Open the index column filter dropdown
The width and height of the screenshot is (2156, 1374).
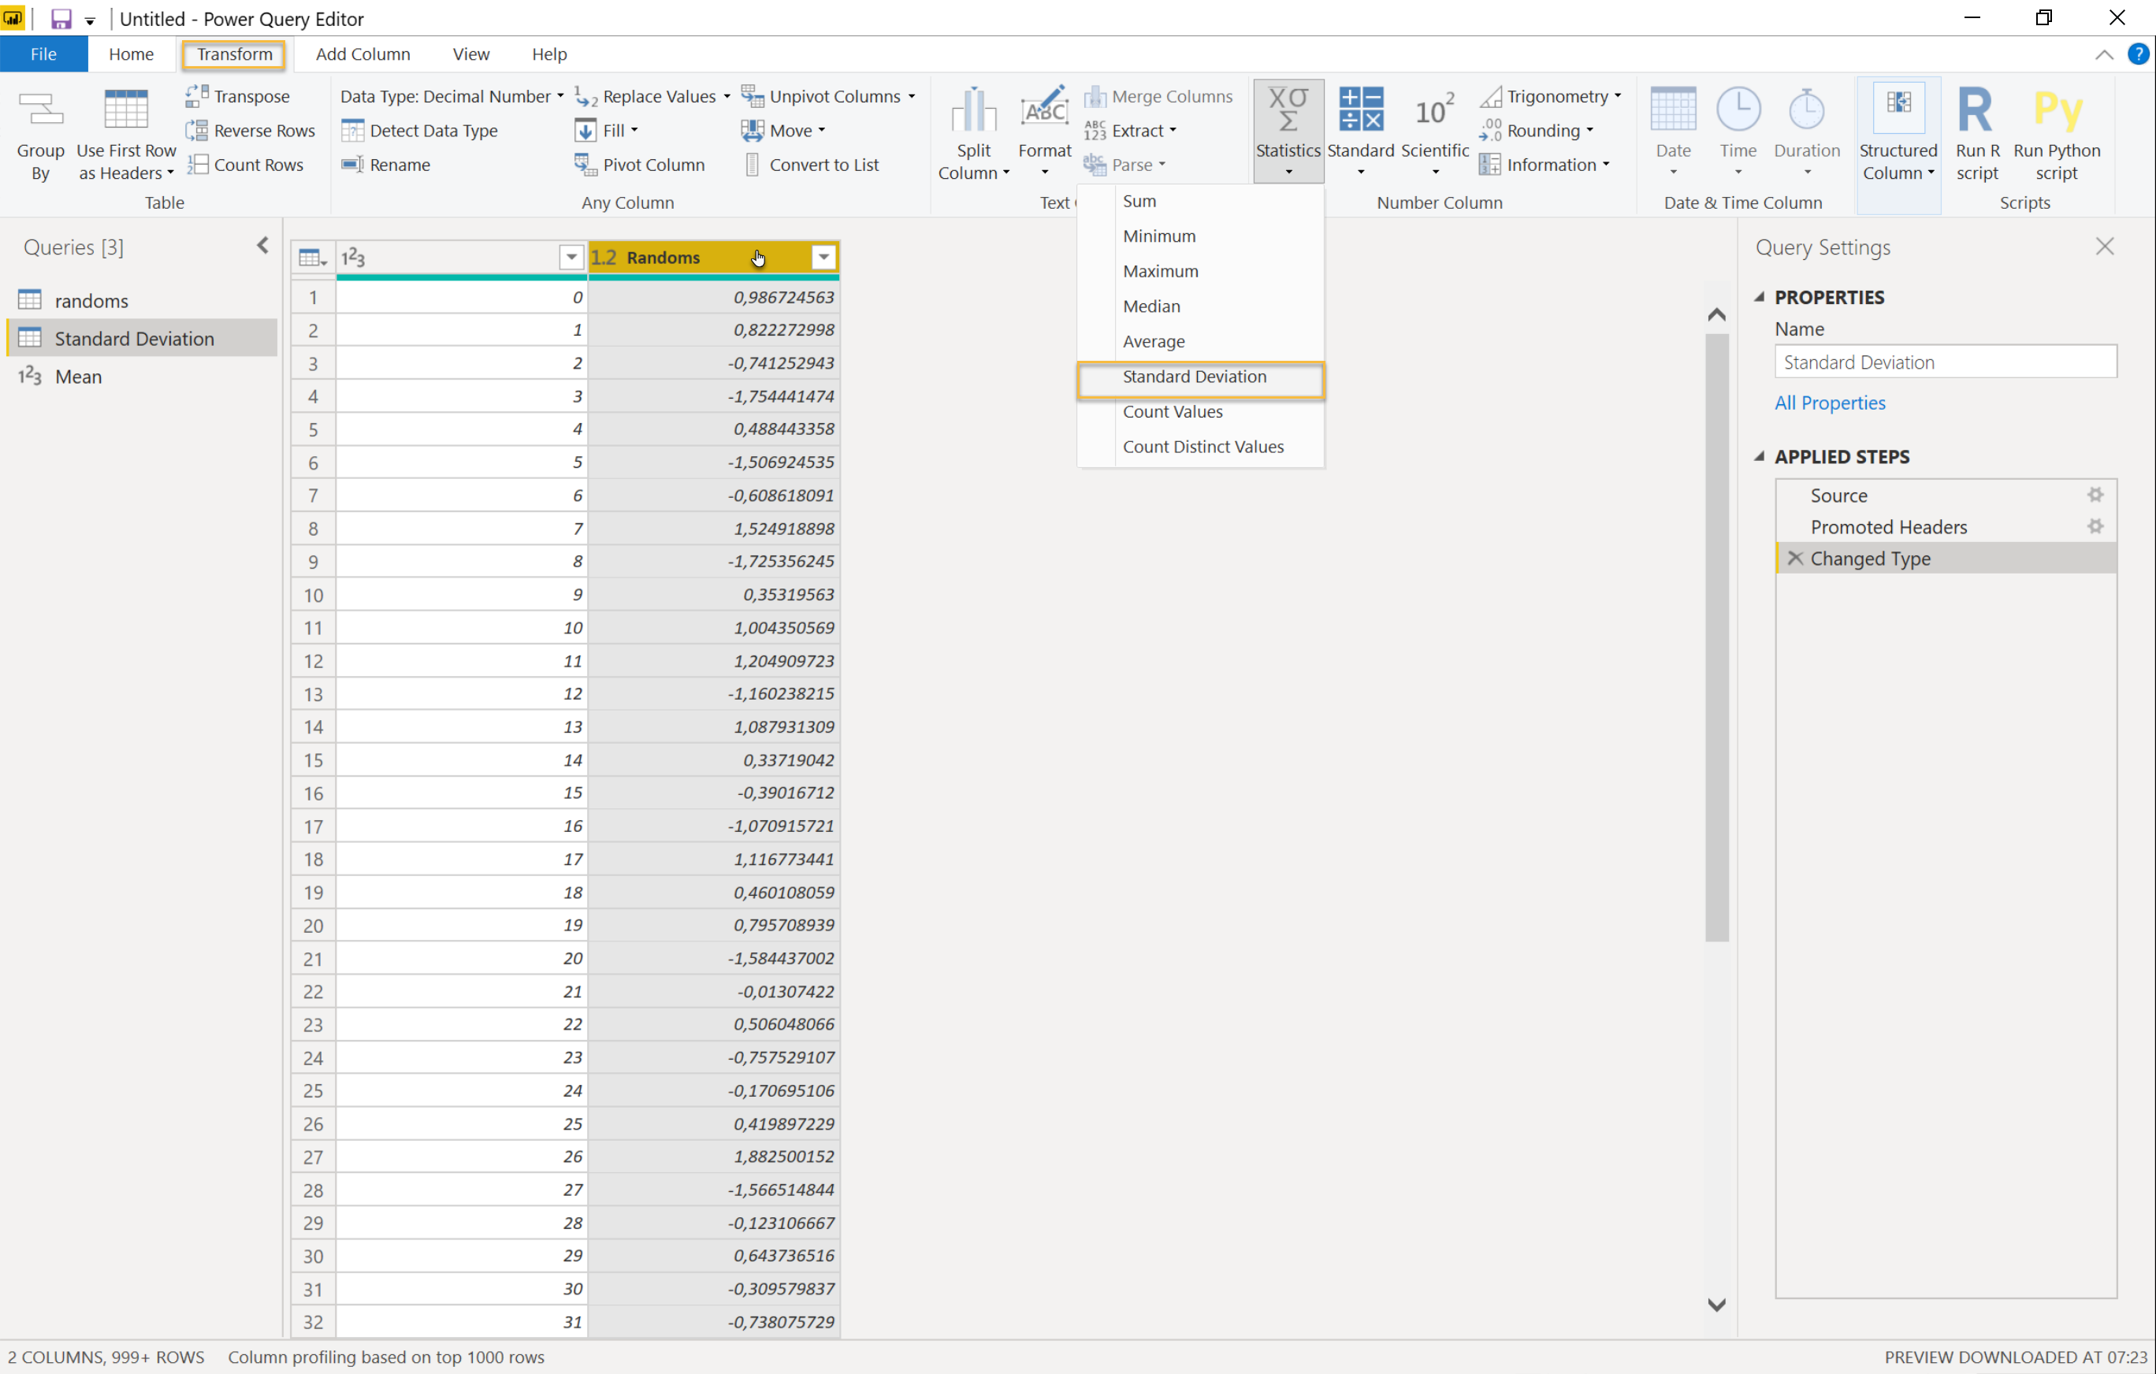click(x=571, y=258)
